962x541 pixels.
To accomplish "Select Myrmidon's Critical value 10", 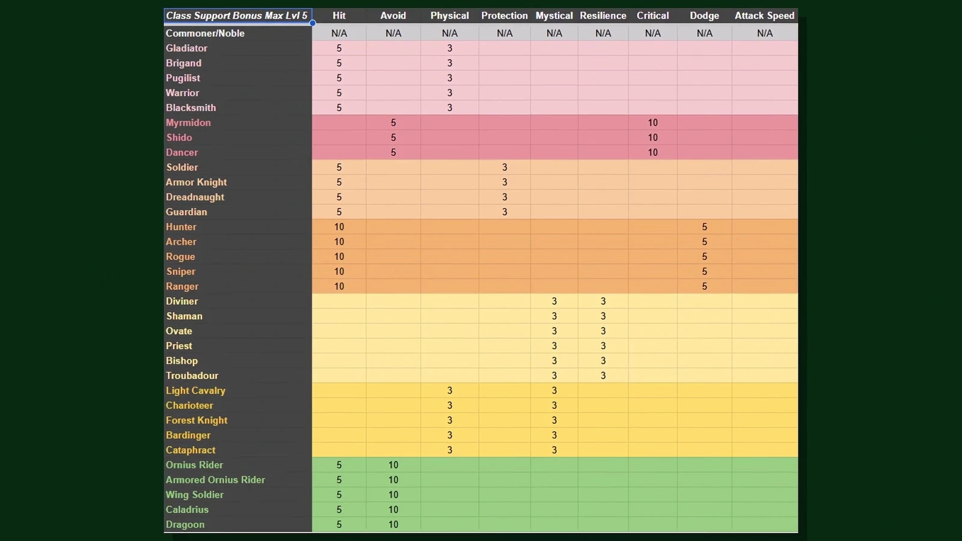I will coord(653,123).
